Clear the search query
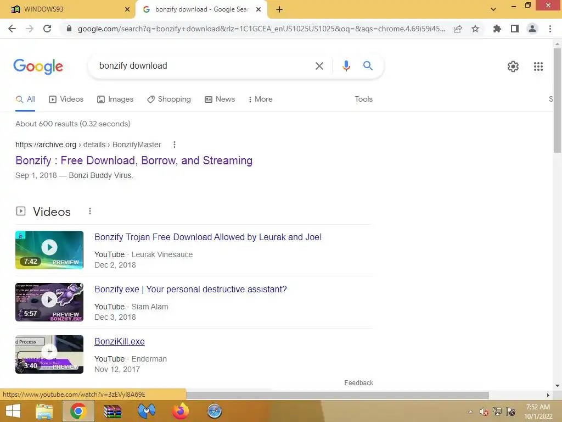 319,66
